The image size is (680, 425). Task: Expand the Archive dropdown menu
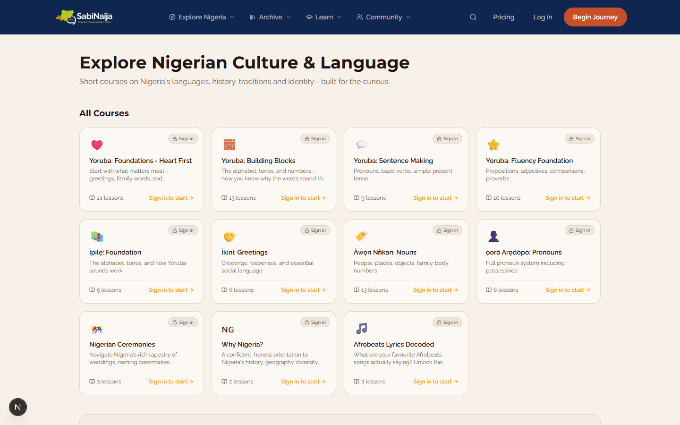[x=270, y=17]
